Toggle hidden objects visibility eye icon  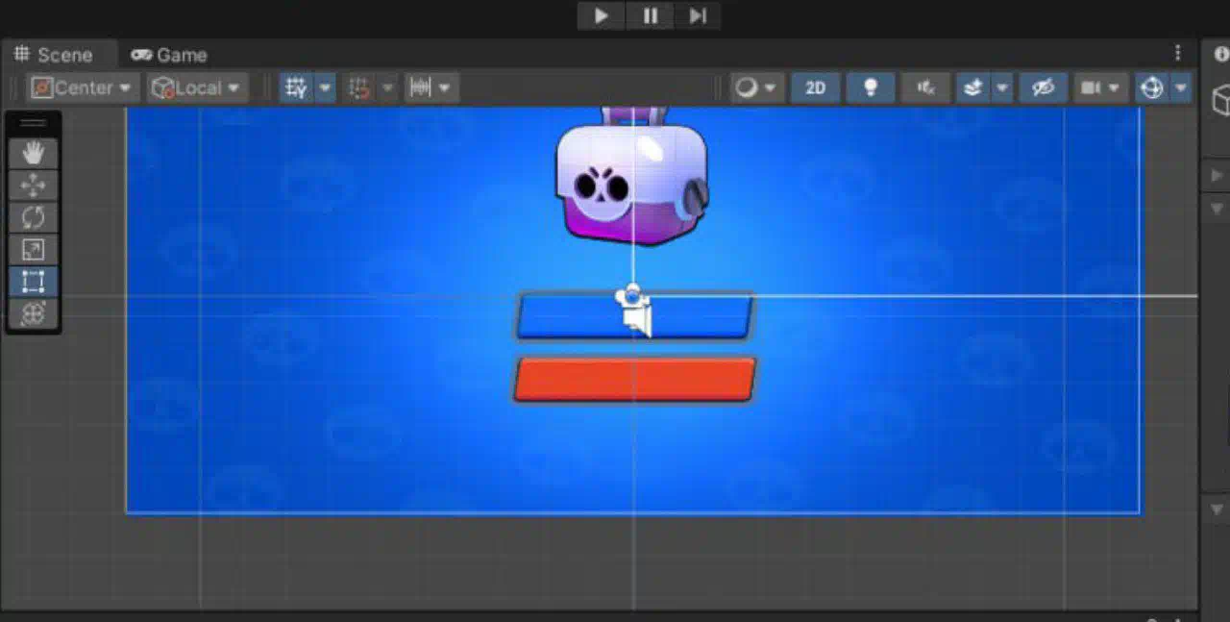click(1043, 87)
